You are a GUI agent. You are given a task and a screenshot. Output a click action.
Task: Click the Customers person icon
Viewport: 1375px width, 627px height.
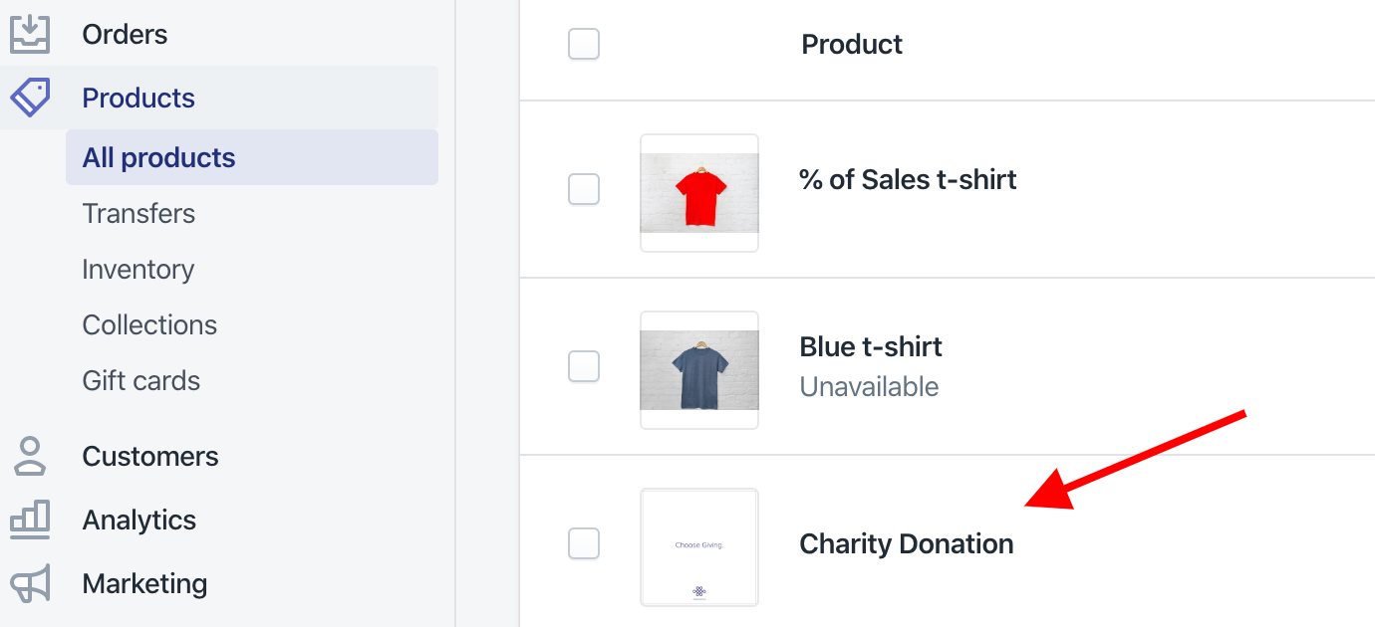tap(30, 456)
